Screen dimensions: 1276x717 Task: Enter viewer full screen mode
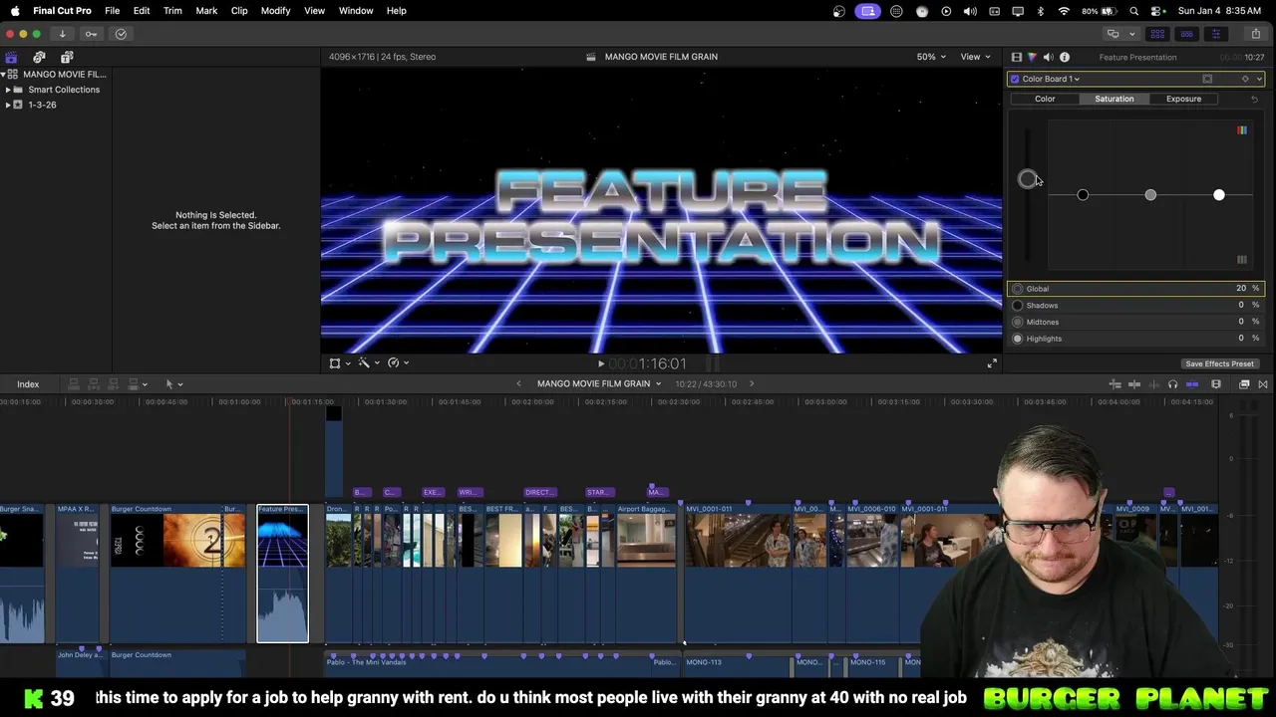point(992,364)
